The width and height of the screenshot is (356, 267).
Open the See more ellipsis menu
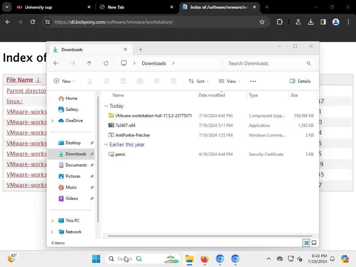(253, 81)
